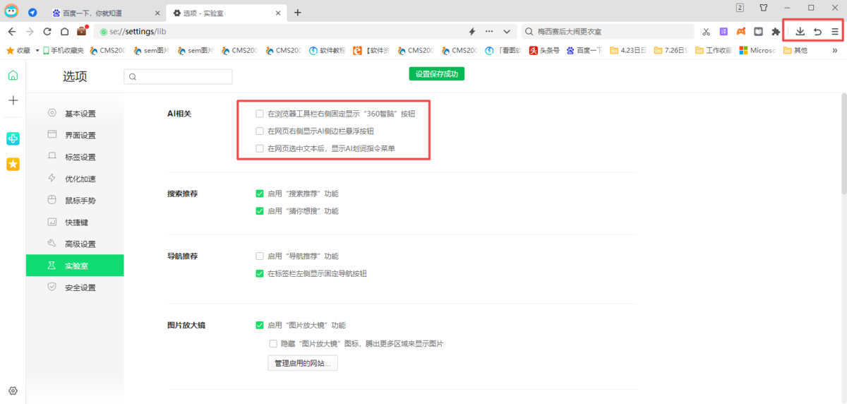Open the puzzle-piece extensions icon

point(776,32)
